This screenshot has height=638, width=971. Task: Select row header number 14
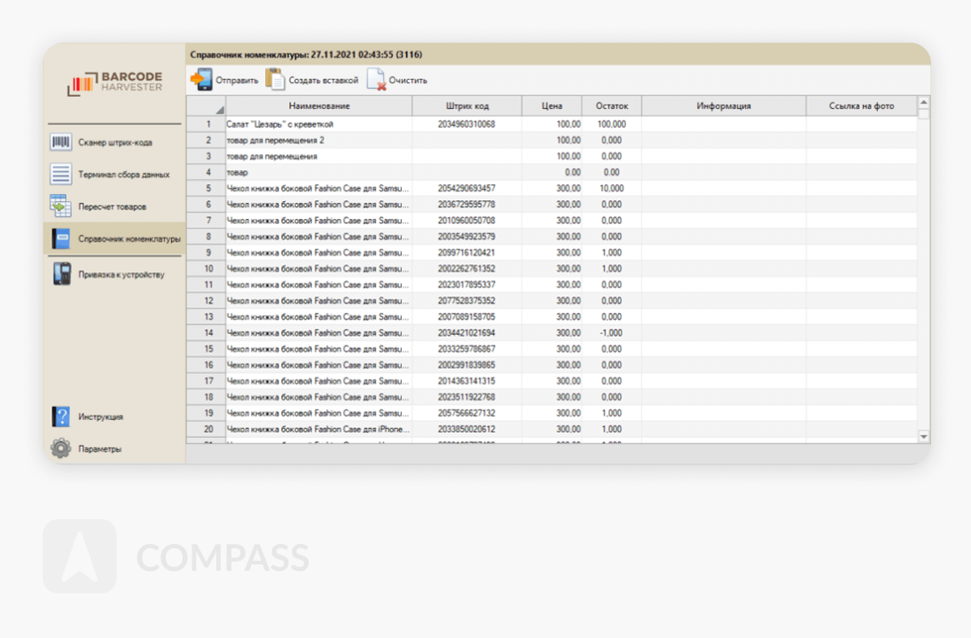[208, 333]
